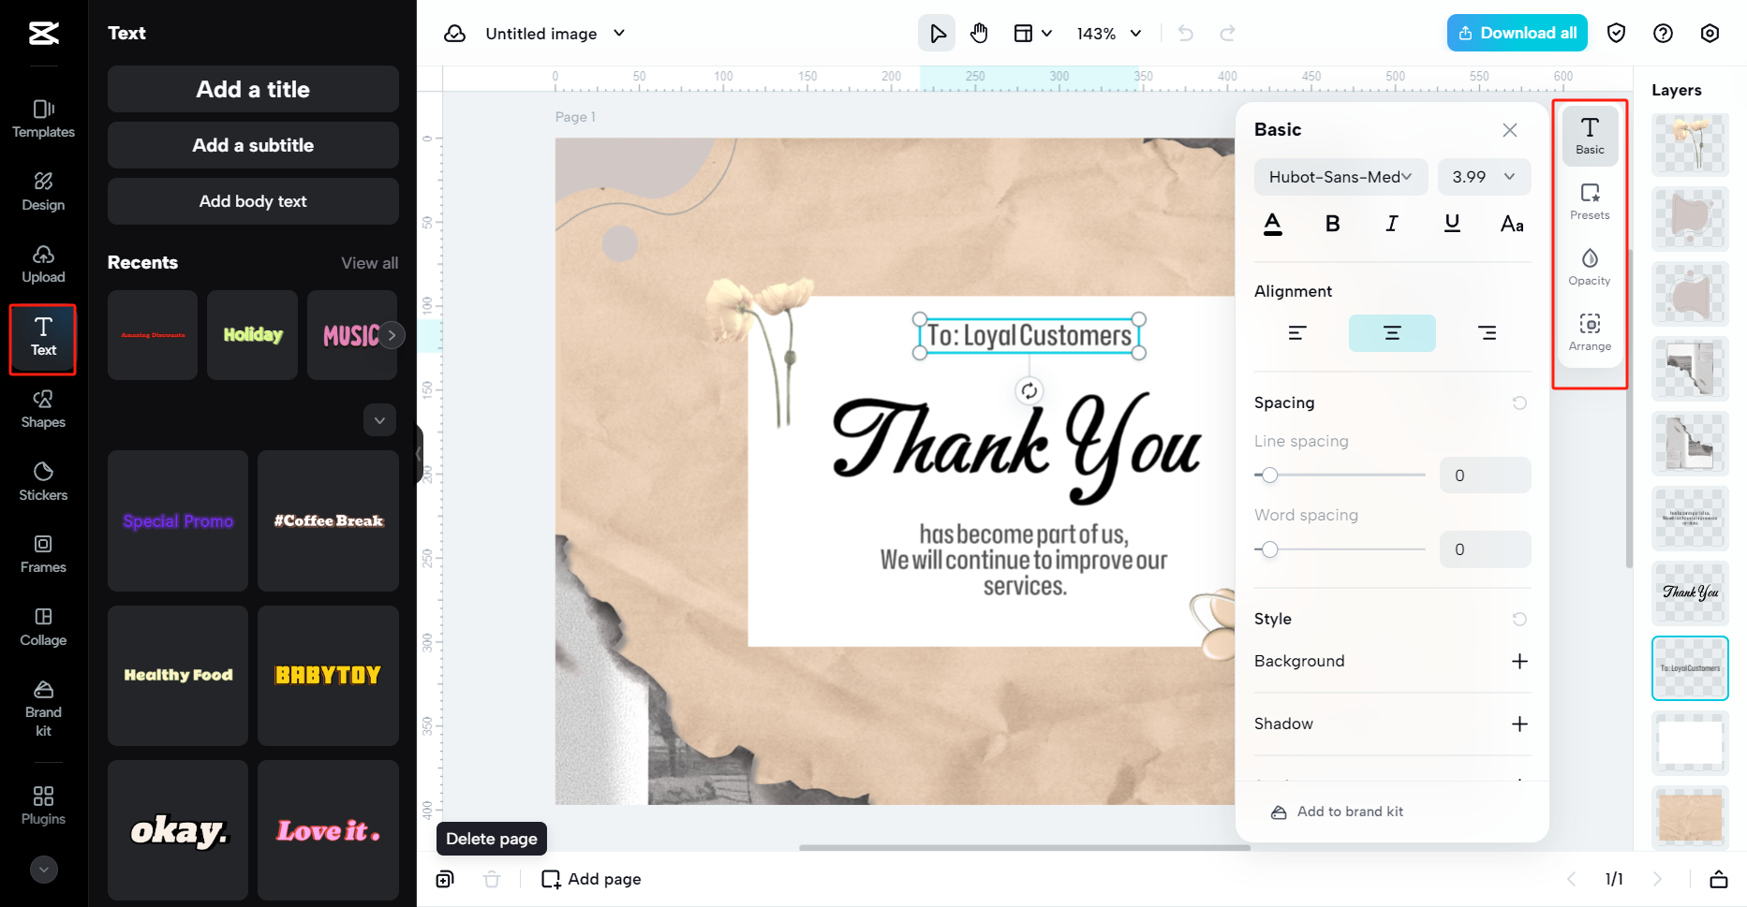This screenshot has height=907, width=1747.
Task: Click the Line spacing slider handle
Action: [1270, 475]
